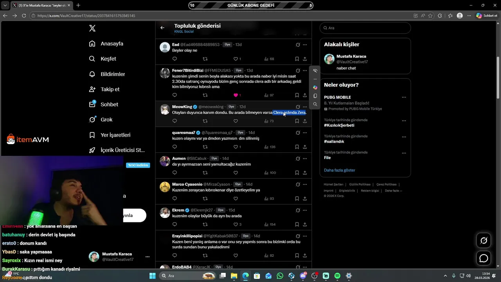Click 'Sohbet et' Copilot button in browser
Image resolution: width=501 pixels, height=282 pixels.
(x=487, y=16)
